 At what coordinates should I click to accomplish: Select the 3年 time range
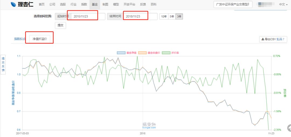pyautogui.click(x=179, y=16)
